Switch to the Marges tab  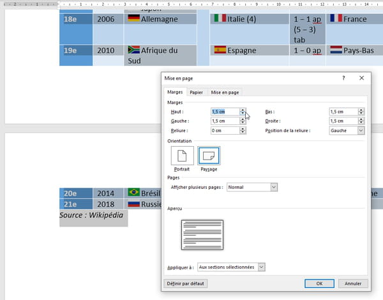click(x=175, y=92)
